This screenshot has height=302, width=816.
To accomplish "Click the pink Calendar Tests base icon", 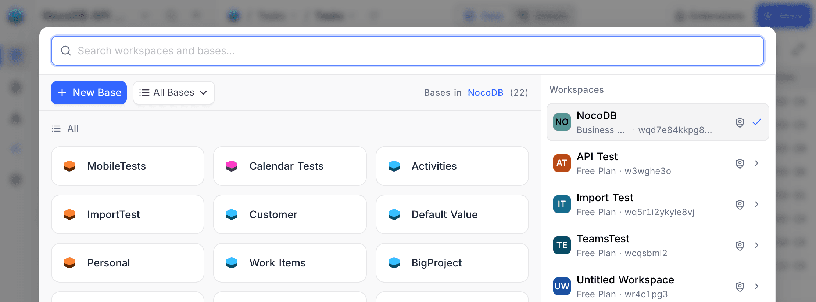I will (232, 166).
